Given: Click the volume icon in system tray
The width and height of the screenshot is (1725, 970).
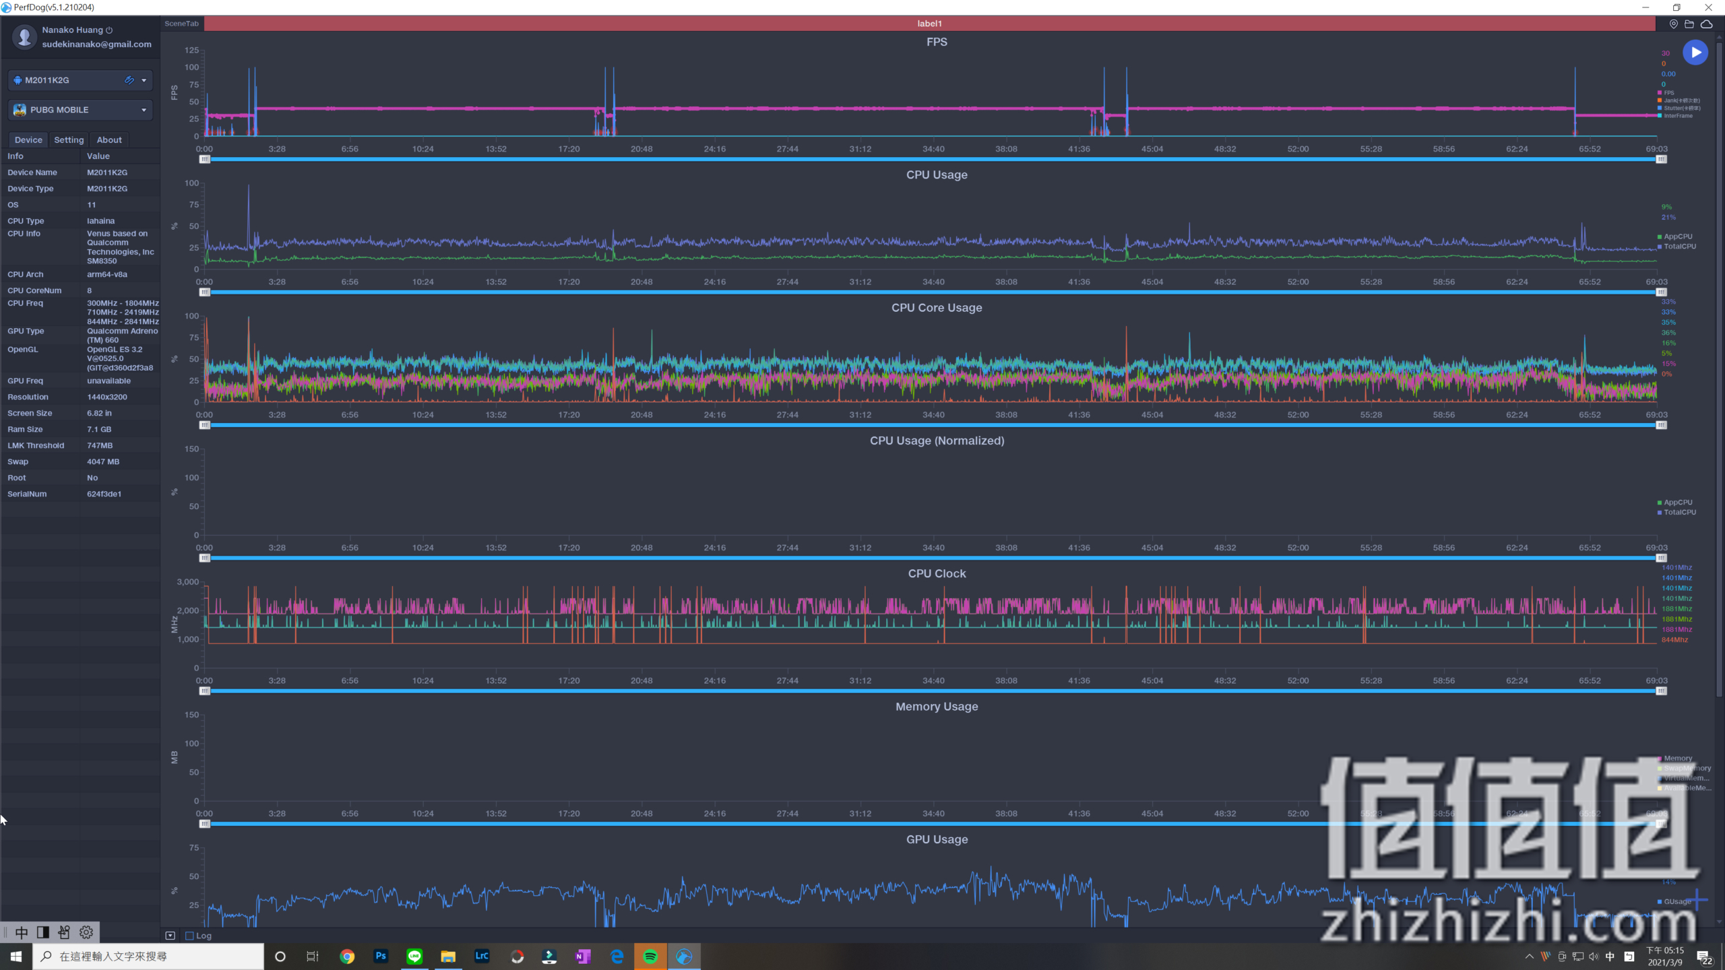Looking at the screenshot, I should point(1594,957).
